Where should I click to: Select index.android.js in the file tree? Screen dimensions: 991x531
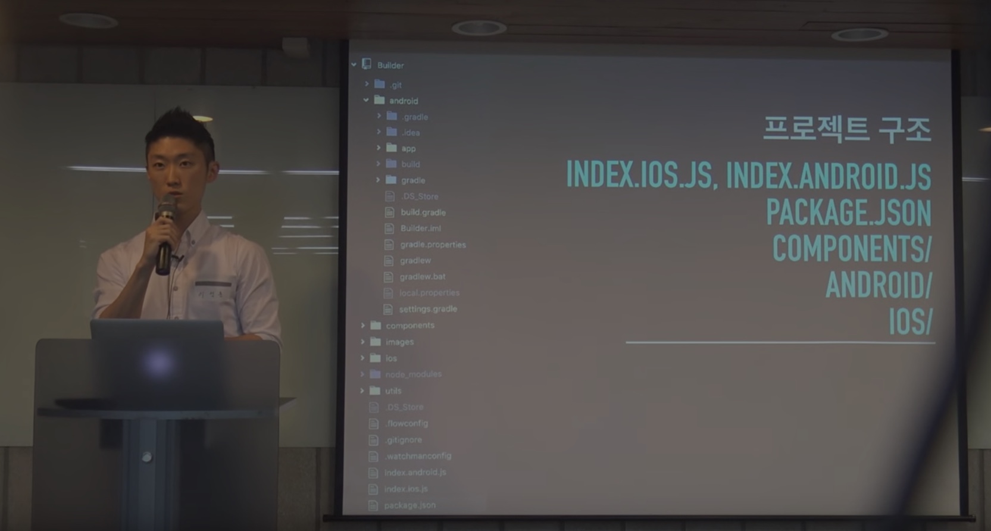pyautogui.click(x=415, y=473)
